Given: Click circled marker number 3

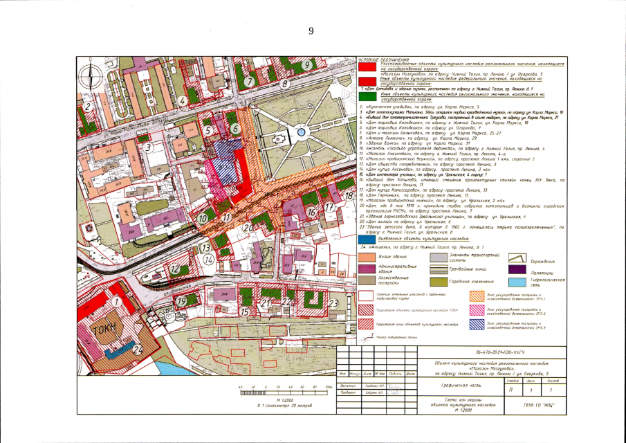Looking at the screenshot, I should pos(147,146).
